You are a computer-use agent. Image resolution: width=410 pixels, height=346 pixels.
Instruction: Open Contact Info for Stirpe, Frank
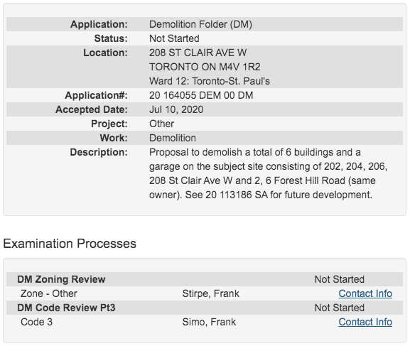tap(365, 293)
